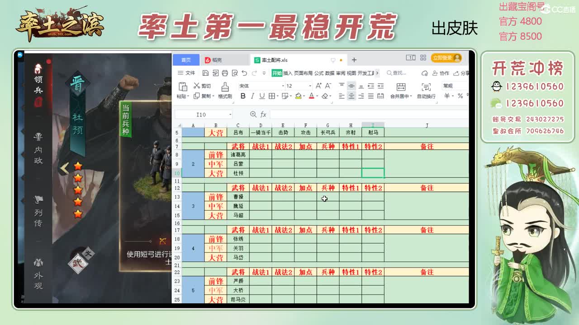Click the Save icon in quick toolbar
The image size is (579, 325).
(x=205, y=73)
